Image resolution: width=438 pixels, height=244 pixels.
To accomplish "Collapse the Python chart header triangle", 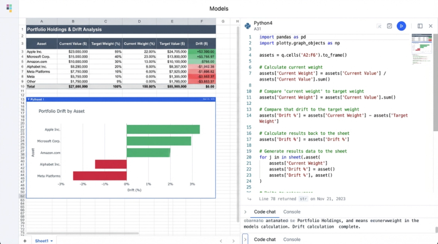I will point(29,99).
